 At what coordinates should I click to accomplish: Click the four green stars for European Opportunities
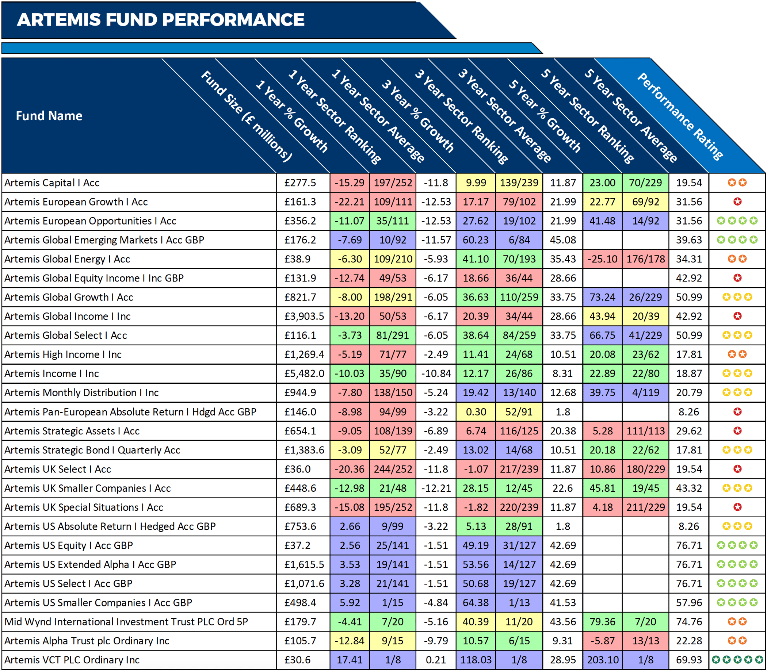[x=737, y=221]
